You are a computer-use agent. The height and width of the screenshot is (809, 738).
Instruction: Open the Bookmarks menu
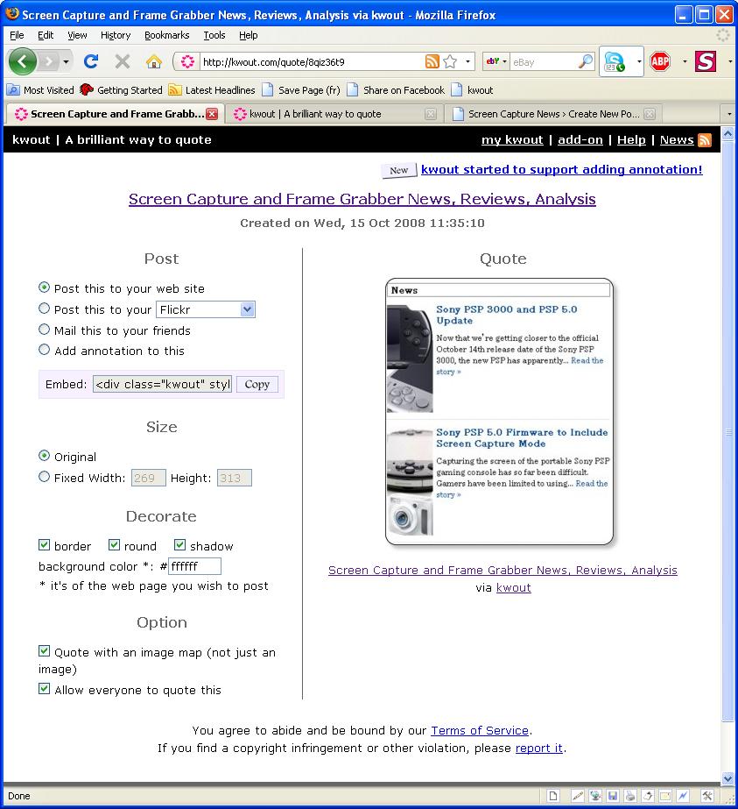click(x=167, y=35)
